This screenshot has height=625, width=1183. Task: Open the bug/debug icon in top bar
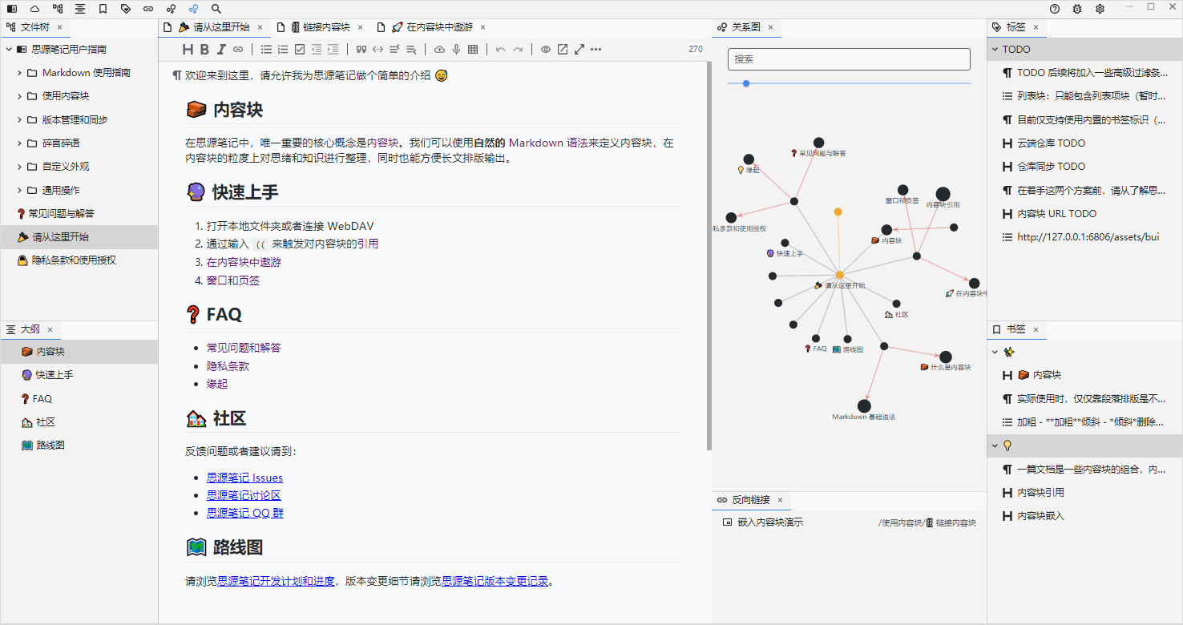click(1077, 9)
